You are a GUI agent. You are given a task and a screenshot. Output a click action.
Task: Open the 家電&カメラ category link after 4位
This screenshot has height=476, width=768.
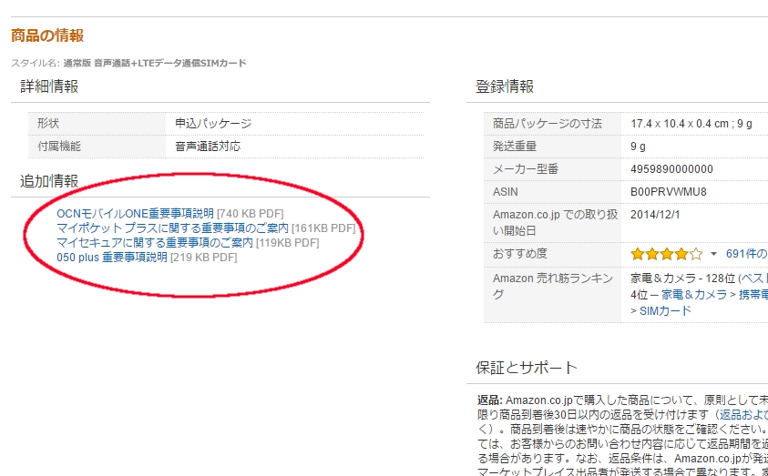(694, 295)
